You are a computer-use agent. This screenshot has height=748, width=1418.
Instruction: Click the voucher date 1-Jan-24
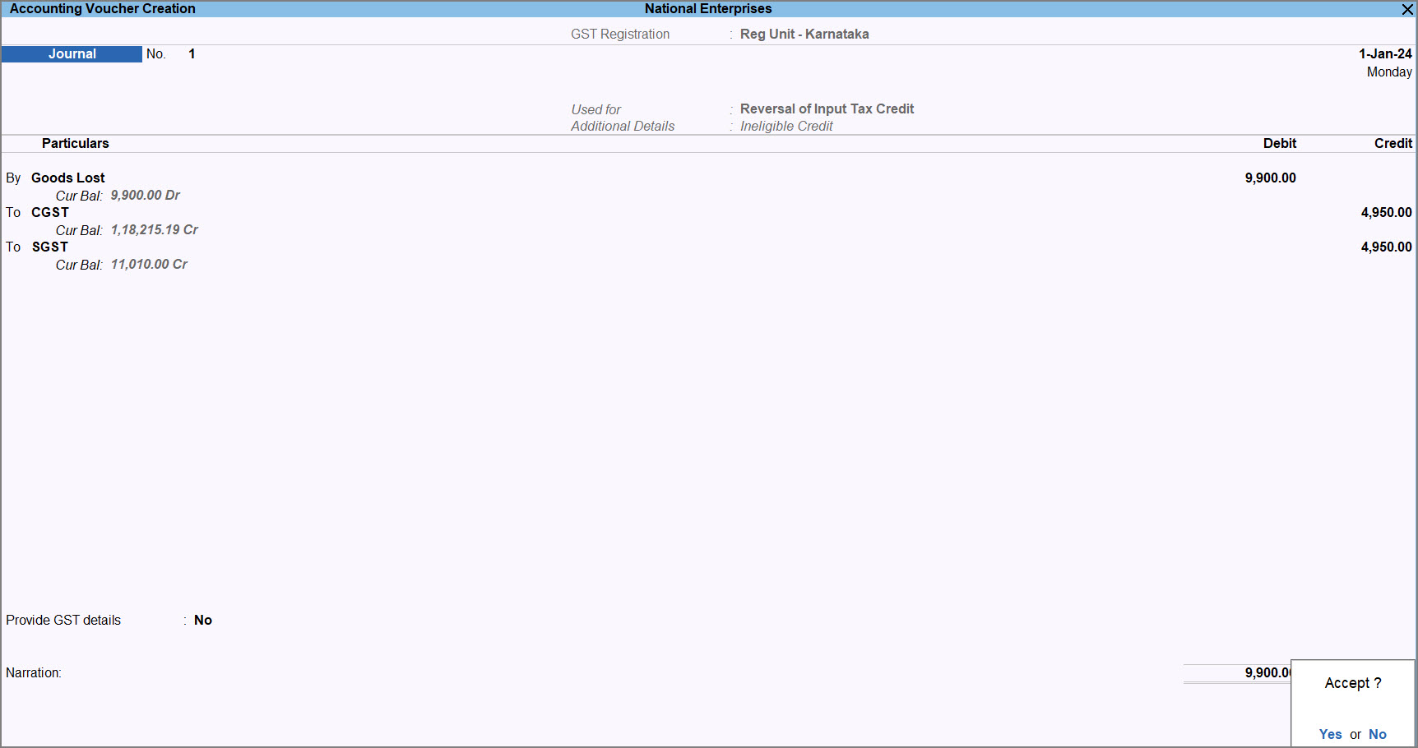point(1384,54)
